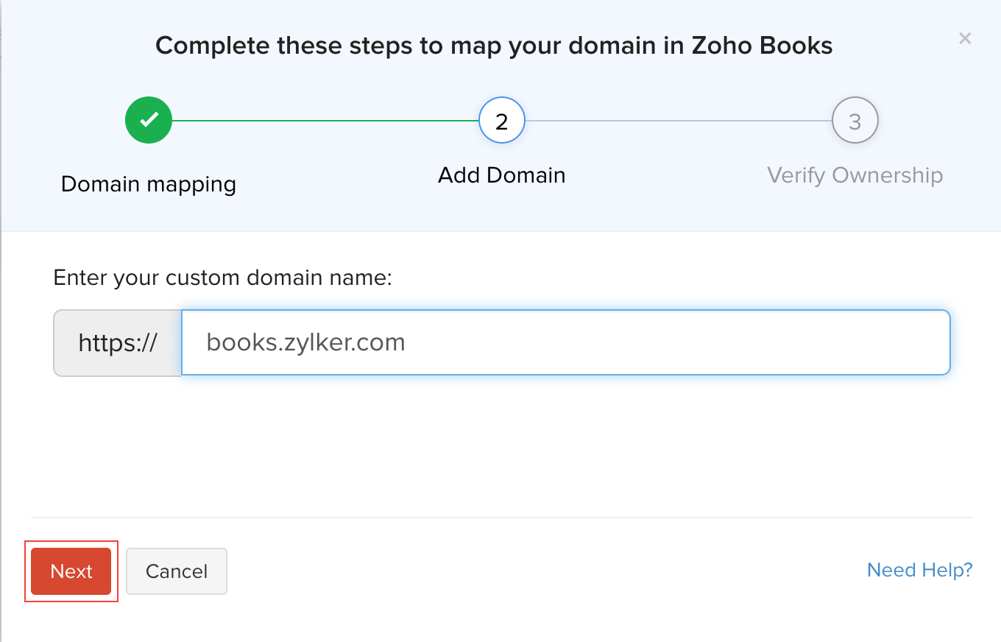This screenshot has height=642, width=1001.
Task: Select the Add Domain step label
Action: [x=501, y=175]
